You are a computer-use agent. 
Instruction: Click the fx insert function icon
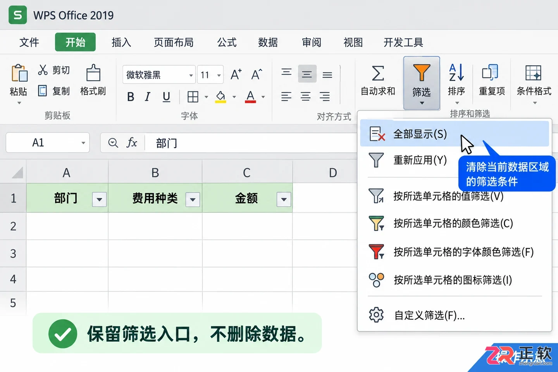[x=132, y=143]
